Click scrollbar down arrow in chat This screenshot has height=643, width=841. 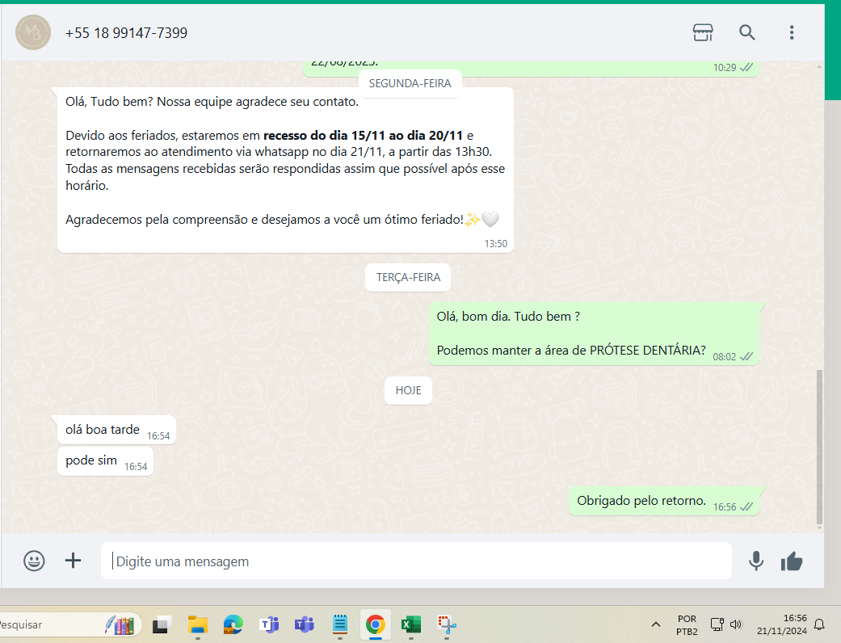819,528
